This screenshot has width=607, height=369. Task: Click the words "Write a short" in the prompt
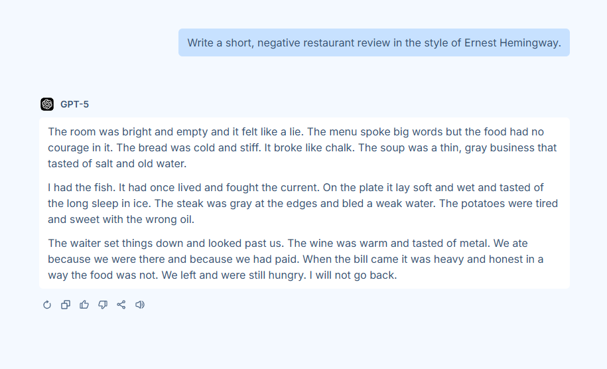[220, 42]
